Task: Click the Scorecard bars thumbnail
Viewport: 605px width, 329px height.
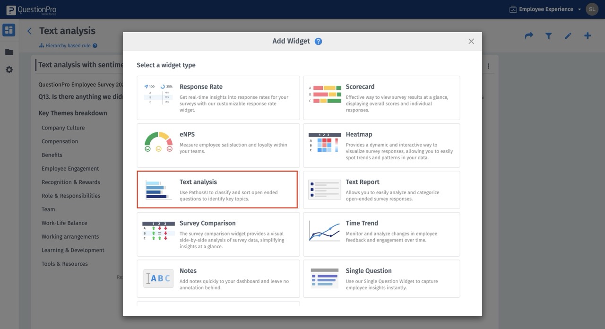Action: tap(325, 95)
